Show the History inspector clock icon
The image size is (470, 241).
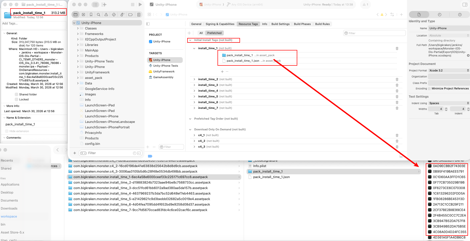click(439, 15)
